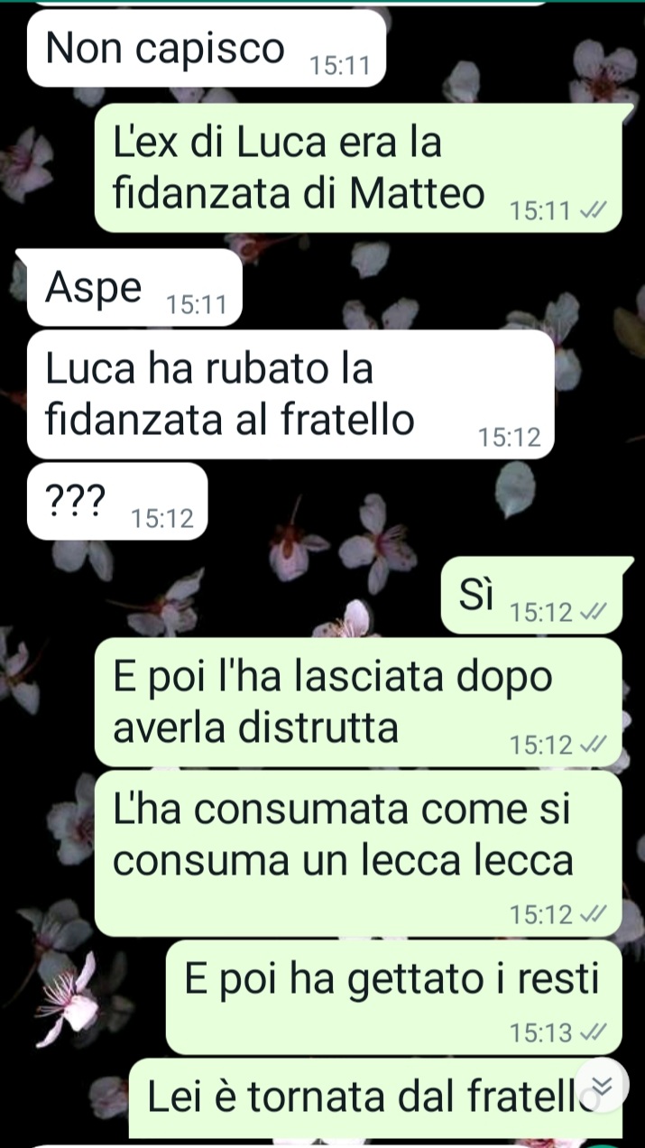Viewport: 645px width, 1148px height.
Task: Select the 'Lei è tornata dal fratello' message
Action: (375, 1098)
